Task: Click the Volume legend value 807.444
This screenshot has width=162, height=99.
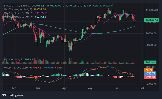Action: click(29, 59)
